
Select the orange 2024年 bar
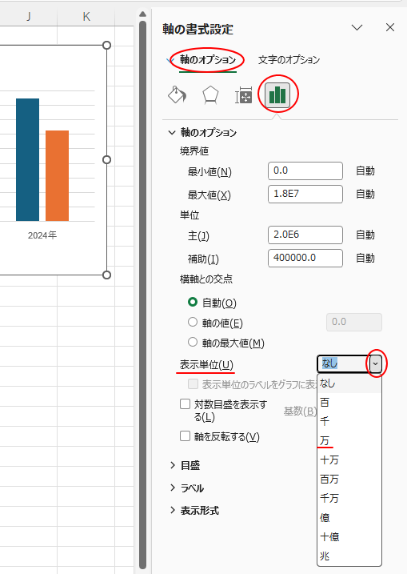point(57,175)
